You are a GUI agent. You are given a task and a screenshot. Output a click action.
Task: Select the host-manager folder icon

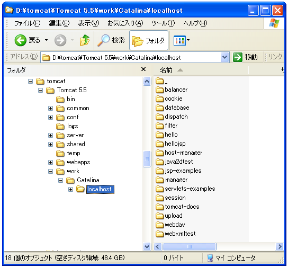[159, 153]
